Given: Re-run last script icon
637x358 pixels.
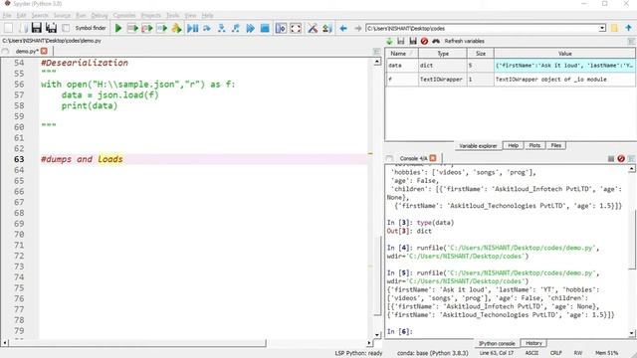Looking at the screenshot, I should click(176, 28).
